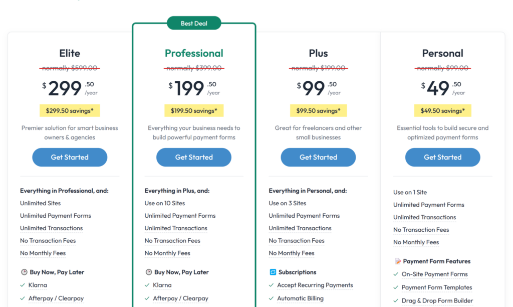
Task: Click the Automatic Billing feature text
Action: 300,298
